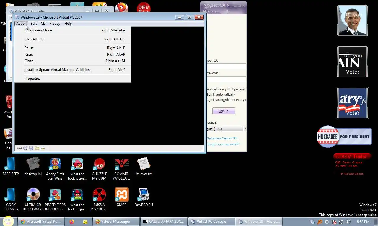Open the Floppy menu

tap(55, 24)
